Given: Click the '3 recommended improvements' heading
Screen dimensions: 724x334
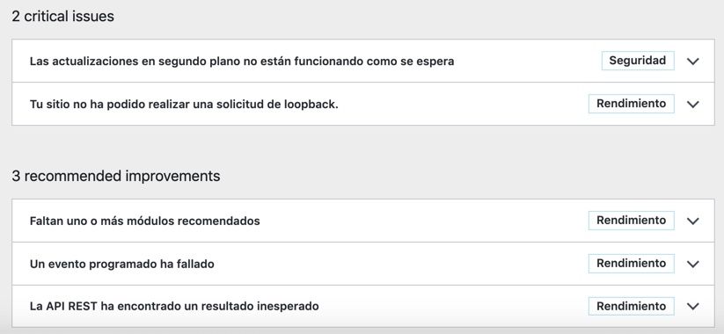Looking at the screenshot, I should point(116,176).
